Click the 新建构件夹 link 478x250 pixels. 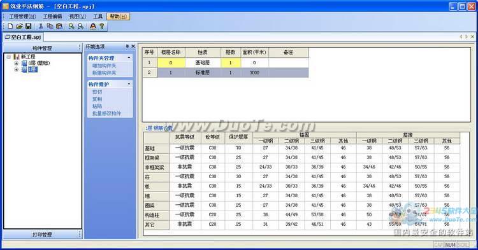105,73
